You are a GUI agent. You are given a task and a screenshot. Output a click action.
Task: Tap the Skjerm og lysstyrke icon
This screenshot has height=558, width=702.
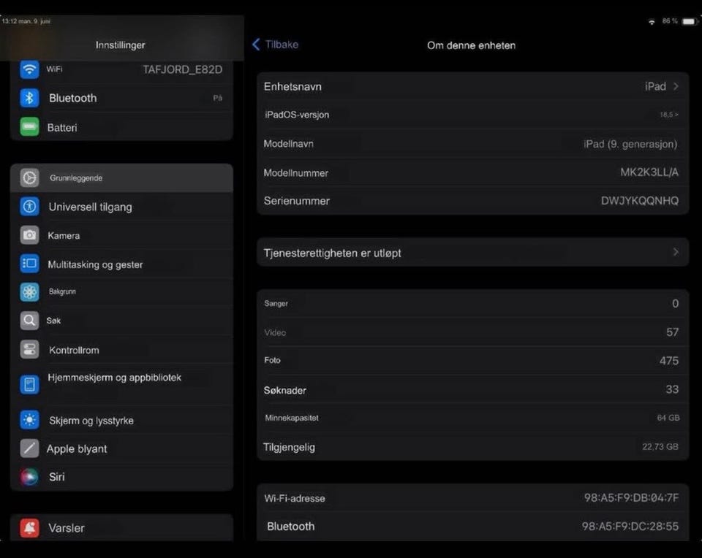click(x=29, y=420)
